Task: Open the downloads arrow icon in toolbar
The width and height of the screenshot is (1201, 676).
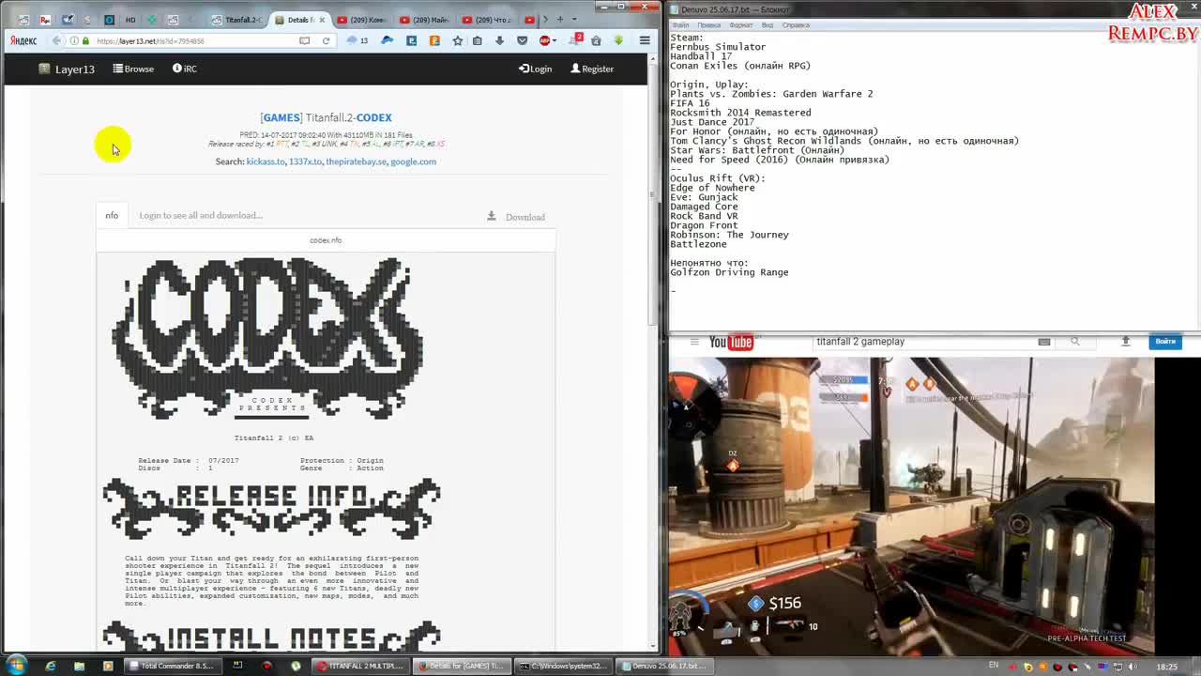Action: (499, 40)
